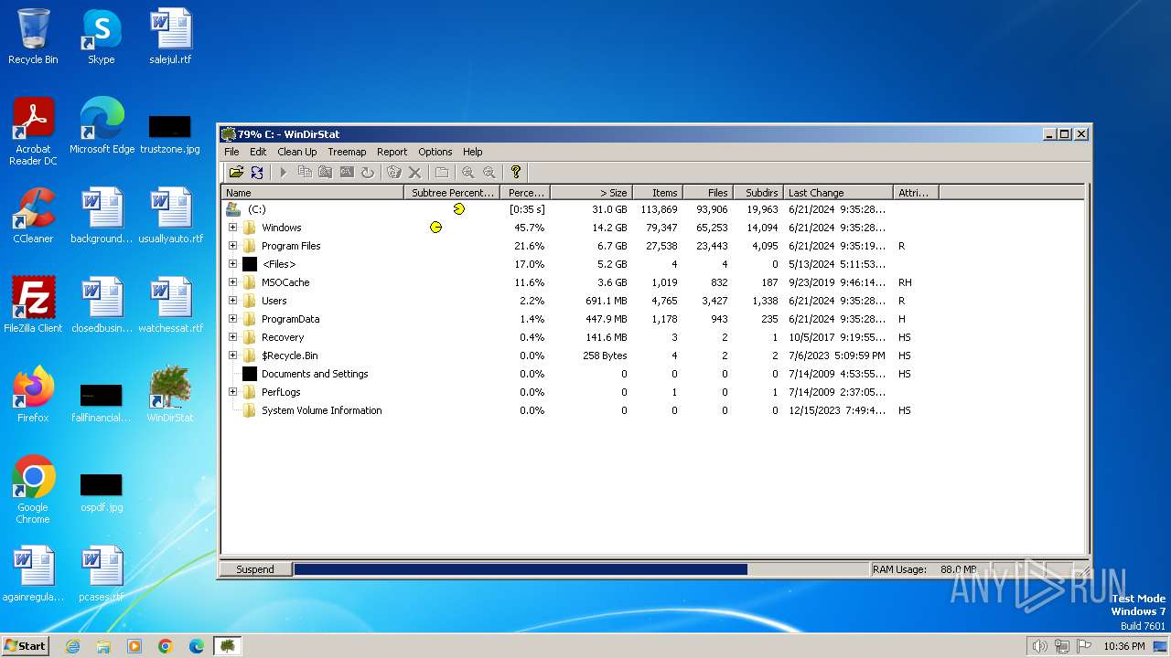
Task: Open the Clean Up menu
Action: 297,152
